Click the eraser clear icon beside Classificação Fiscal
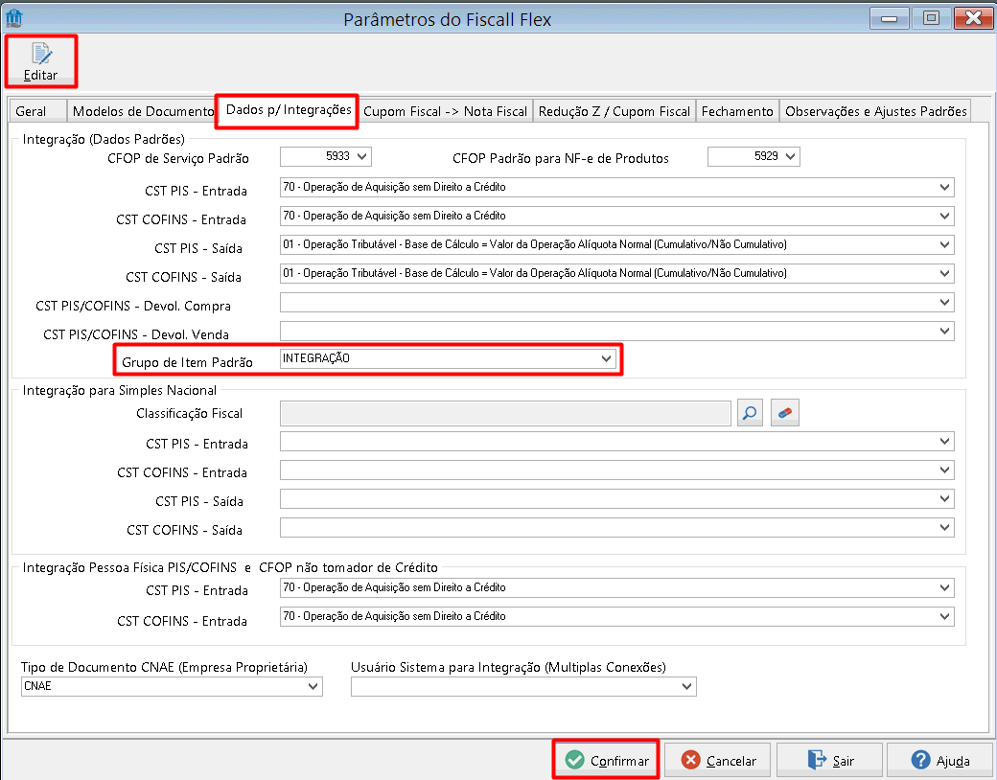The image size is (997, 780). (x=784, y=413)
